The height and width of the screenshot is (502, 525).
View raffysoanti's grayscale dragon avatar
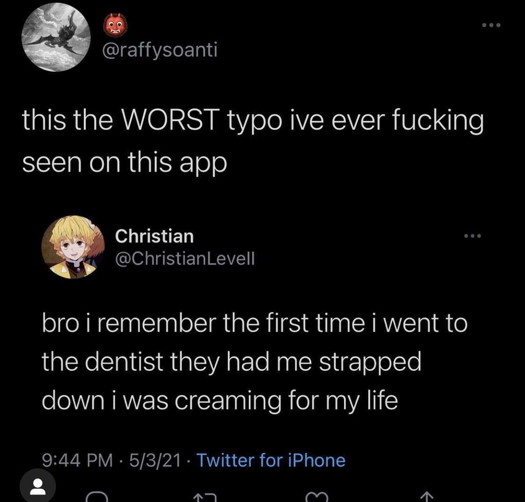pyautogui.click(x=56, y=37)
